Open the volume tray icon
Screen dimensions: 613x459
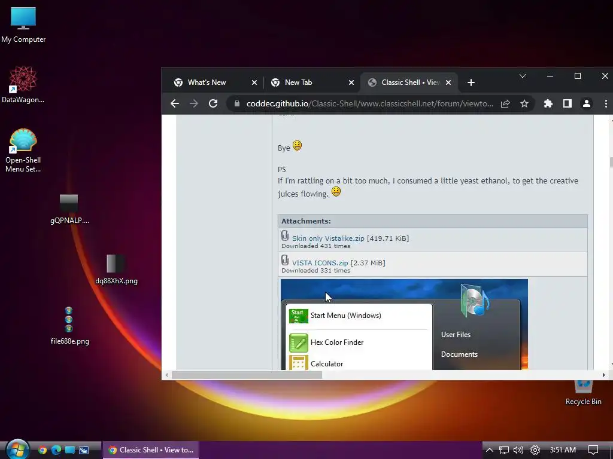(x=518, y=450)
